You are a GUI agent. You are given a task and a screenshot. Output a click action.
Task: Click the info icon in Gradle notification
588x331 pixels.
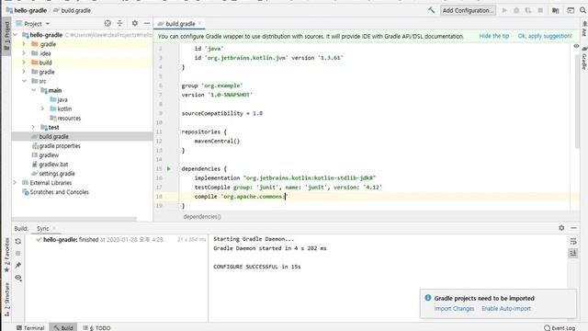[428, 298]
